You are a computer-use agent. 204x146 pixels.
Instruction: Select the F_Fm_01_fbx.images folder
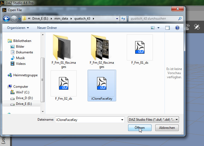[64, 51]
